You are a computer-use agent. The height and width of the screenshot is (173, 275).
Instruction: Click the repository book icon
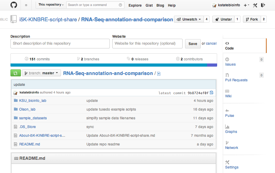(14, 19)
